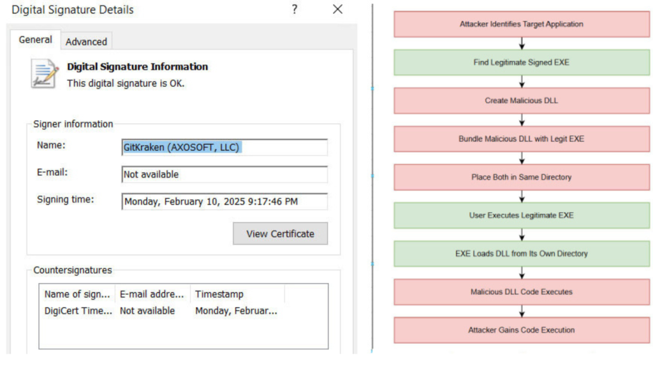
Task: Close the Digital Signature Details dialog
Action: (337, 10)
